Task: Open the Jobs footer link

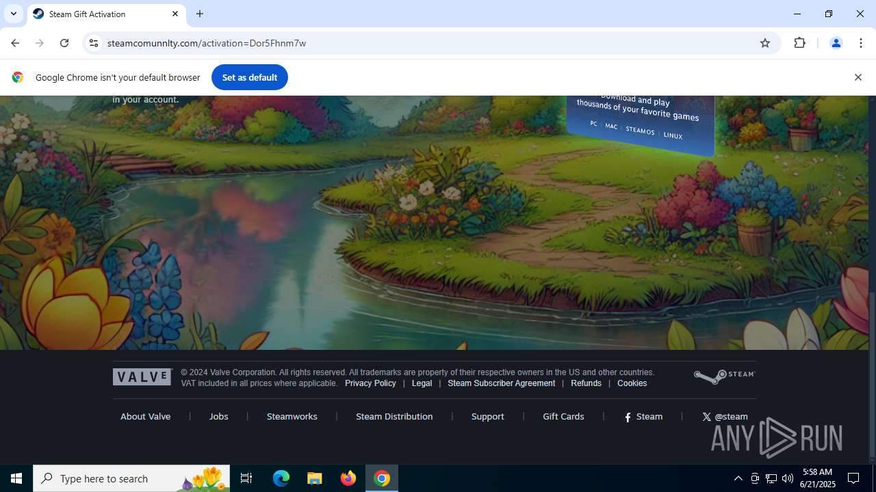Action: (219, 416)
